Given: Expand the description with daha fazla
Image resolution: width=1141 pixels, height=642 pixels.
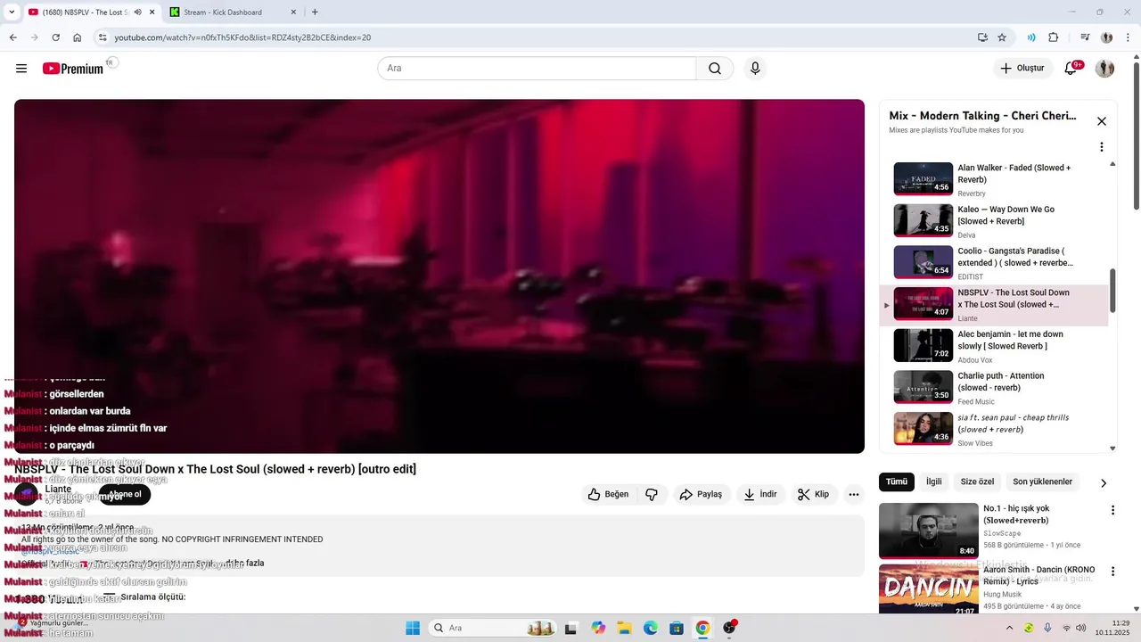Looking at the screenshot, I should click(x=244, y=563).
